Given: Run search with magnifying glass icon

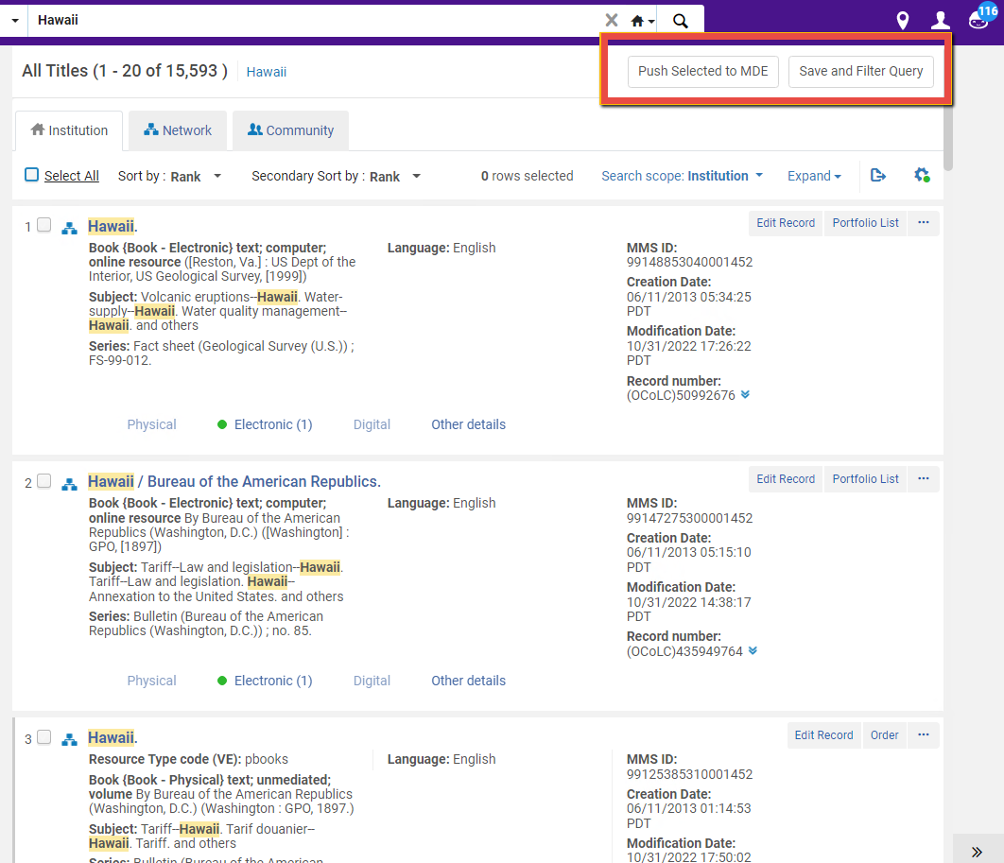Looking at the screenshot, I should [x=680, y=21].
